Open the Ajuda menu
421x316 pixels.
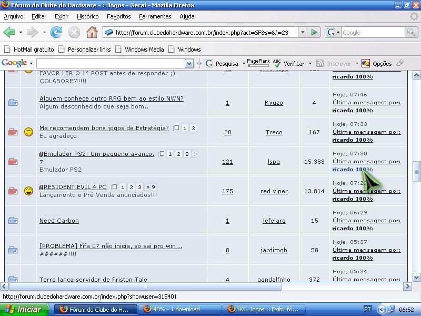(x=187, y=16)
